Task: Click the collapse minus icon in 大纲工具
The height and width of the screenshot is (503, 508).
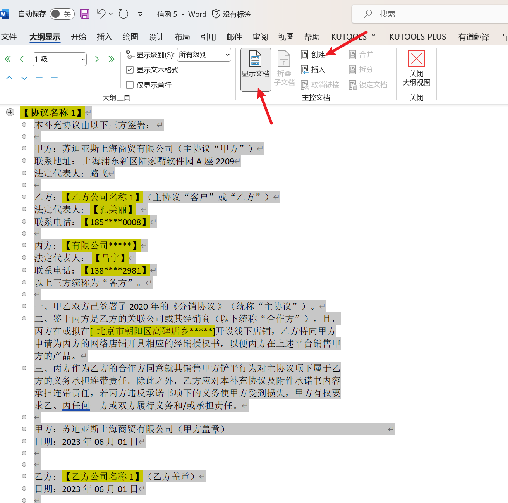Action: pos(54,78)
